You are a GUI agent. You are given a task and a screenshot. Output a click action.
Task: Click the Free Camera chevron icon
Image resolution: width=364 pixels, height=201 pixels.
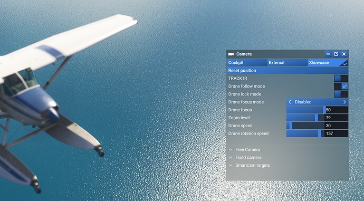(x=231, y=150)
